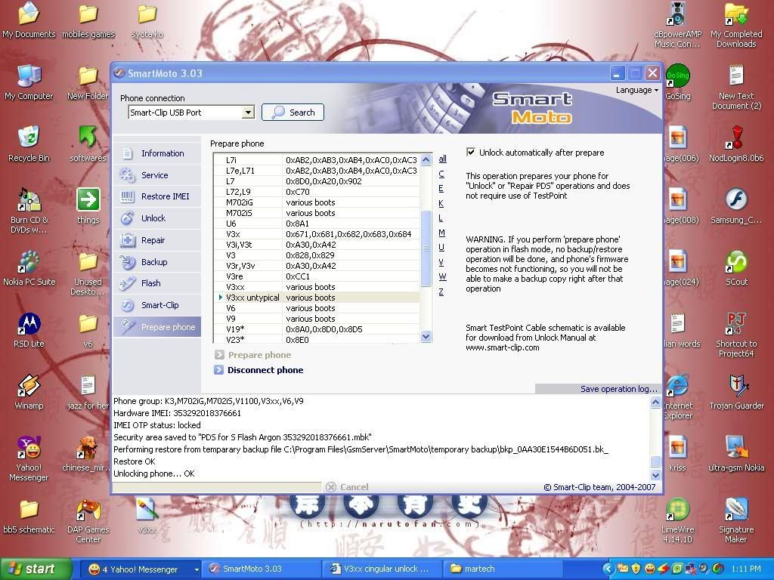The width and height of the screenshot is (774, 580).
Task: Toggle Unlock automatically after prepare checkbox
Action: coord(471,152)
